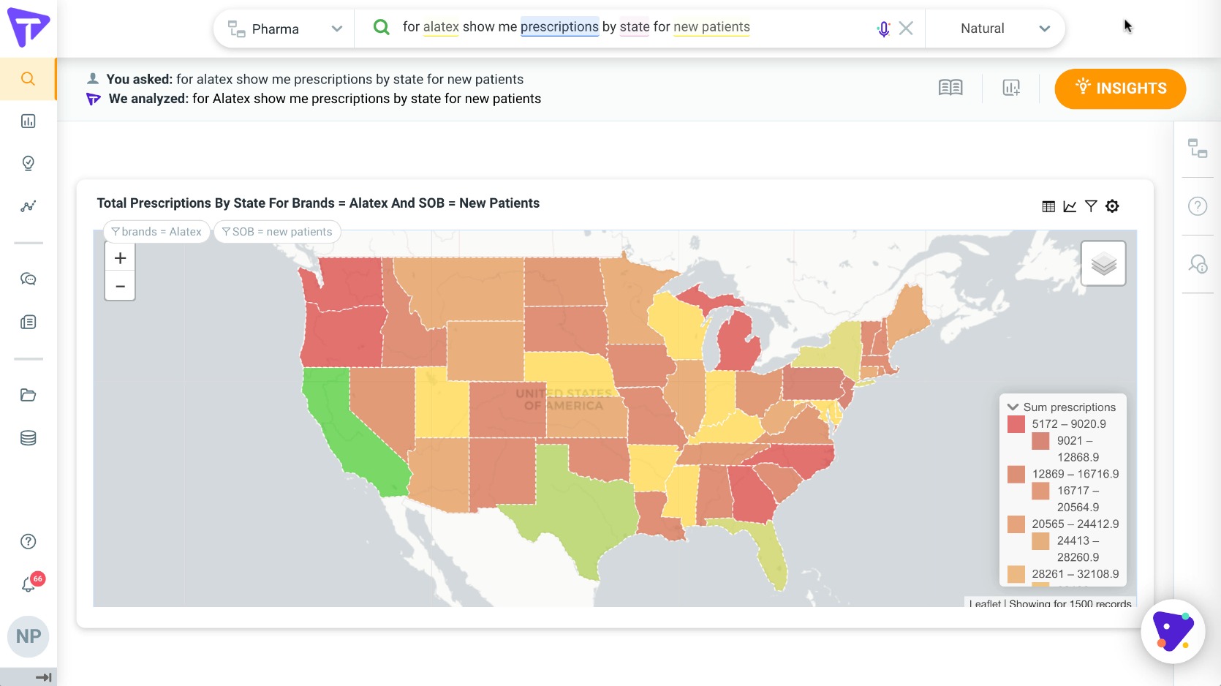Open notifications bell with 66 badge

click(29, 584)
